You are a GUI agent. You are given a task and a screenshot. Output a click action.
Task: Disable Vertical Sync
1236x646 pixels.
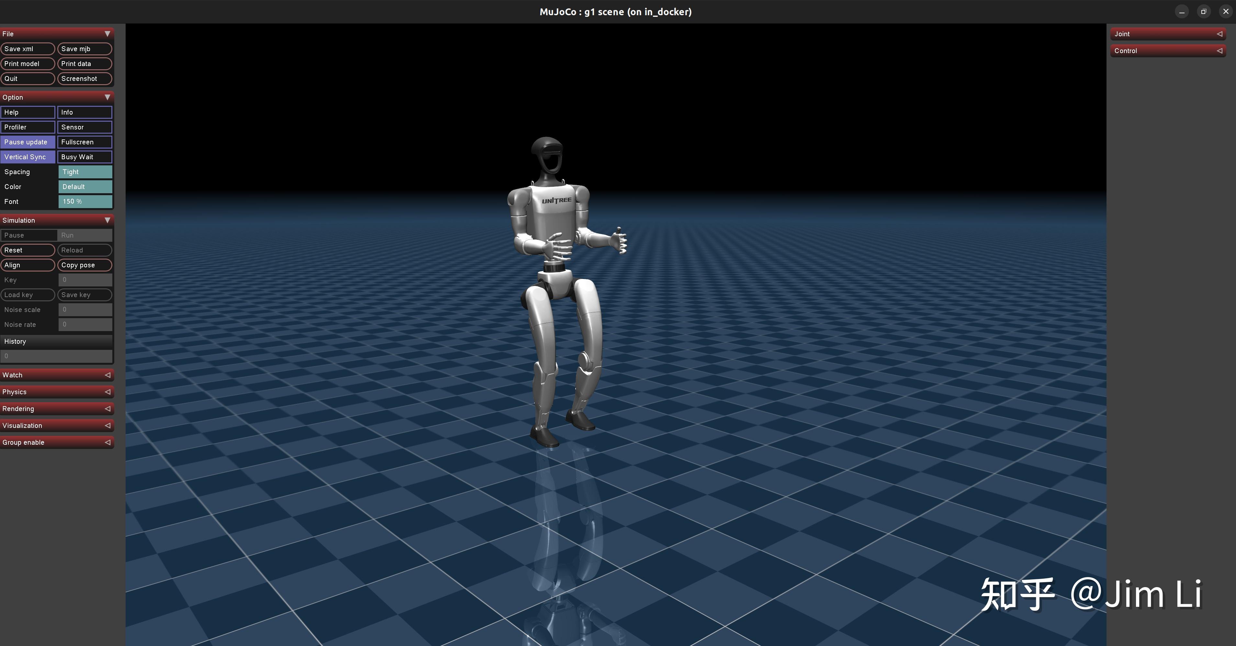click(28, 157)
